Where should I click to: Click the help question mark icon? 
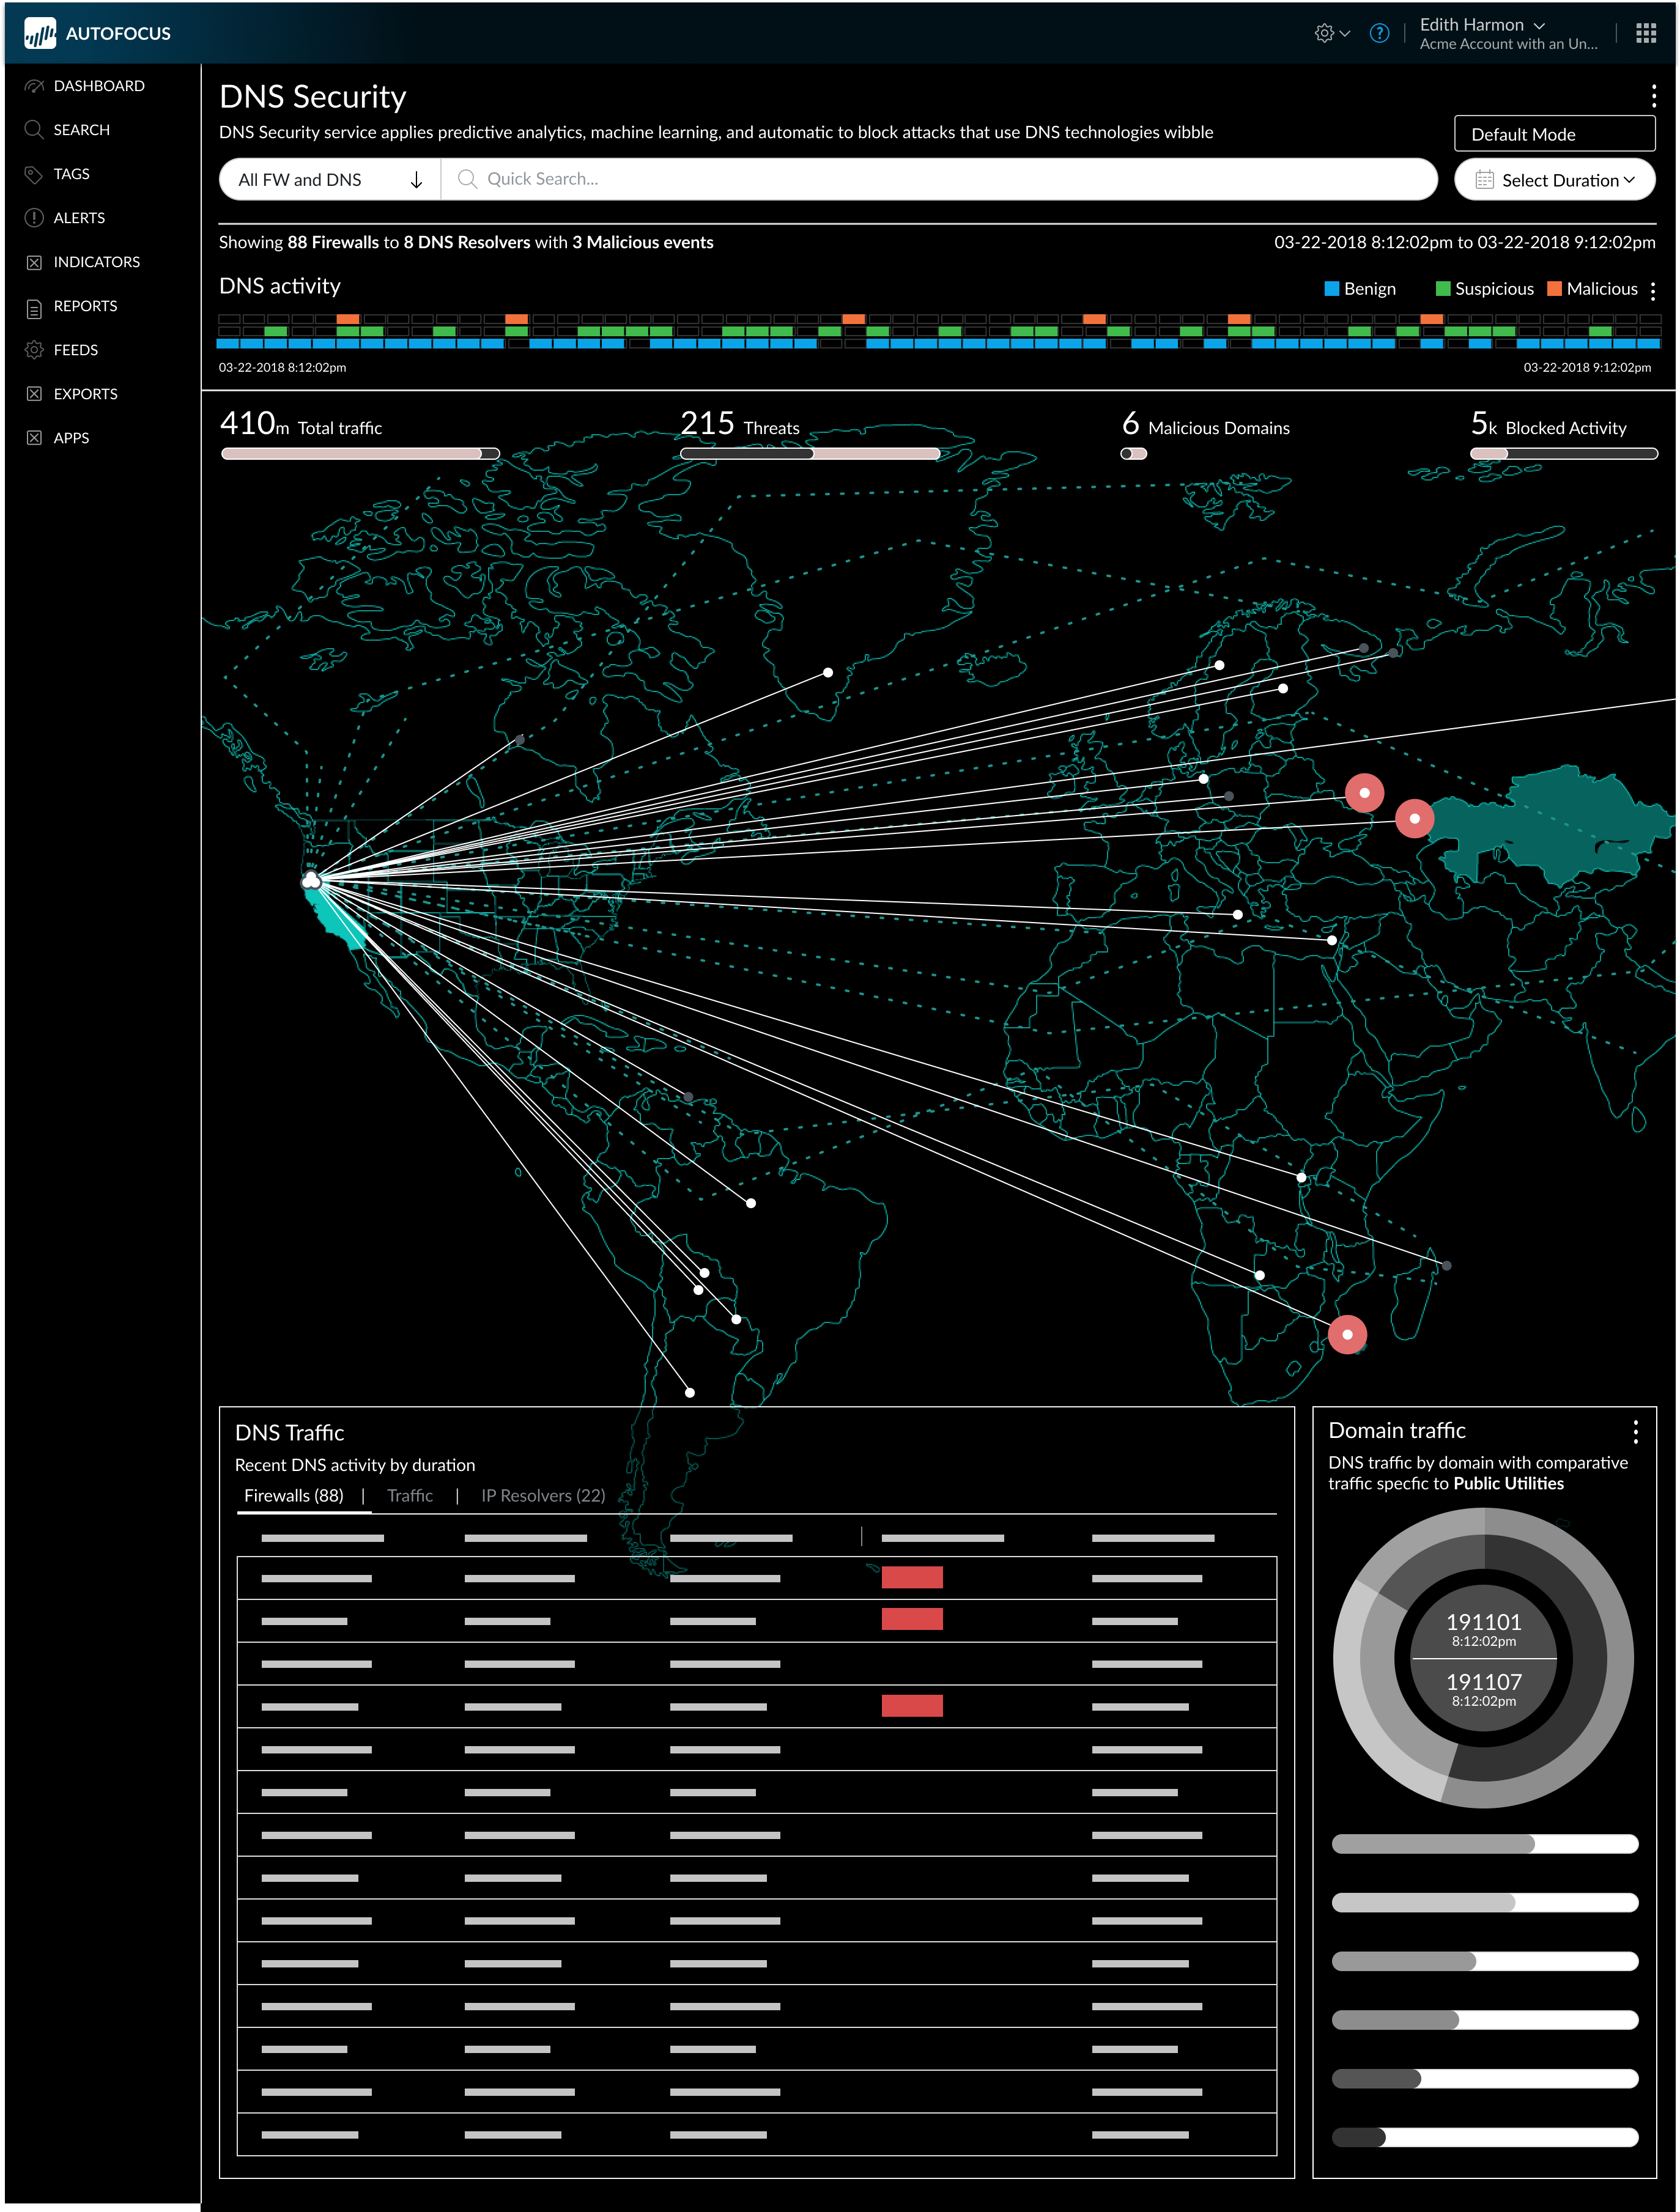tap(1379, 33)
